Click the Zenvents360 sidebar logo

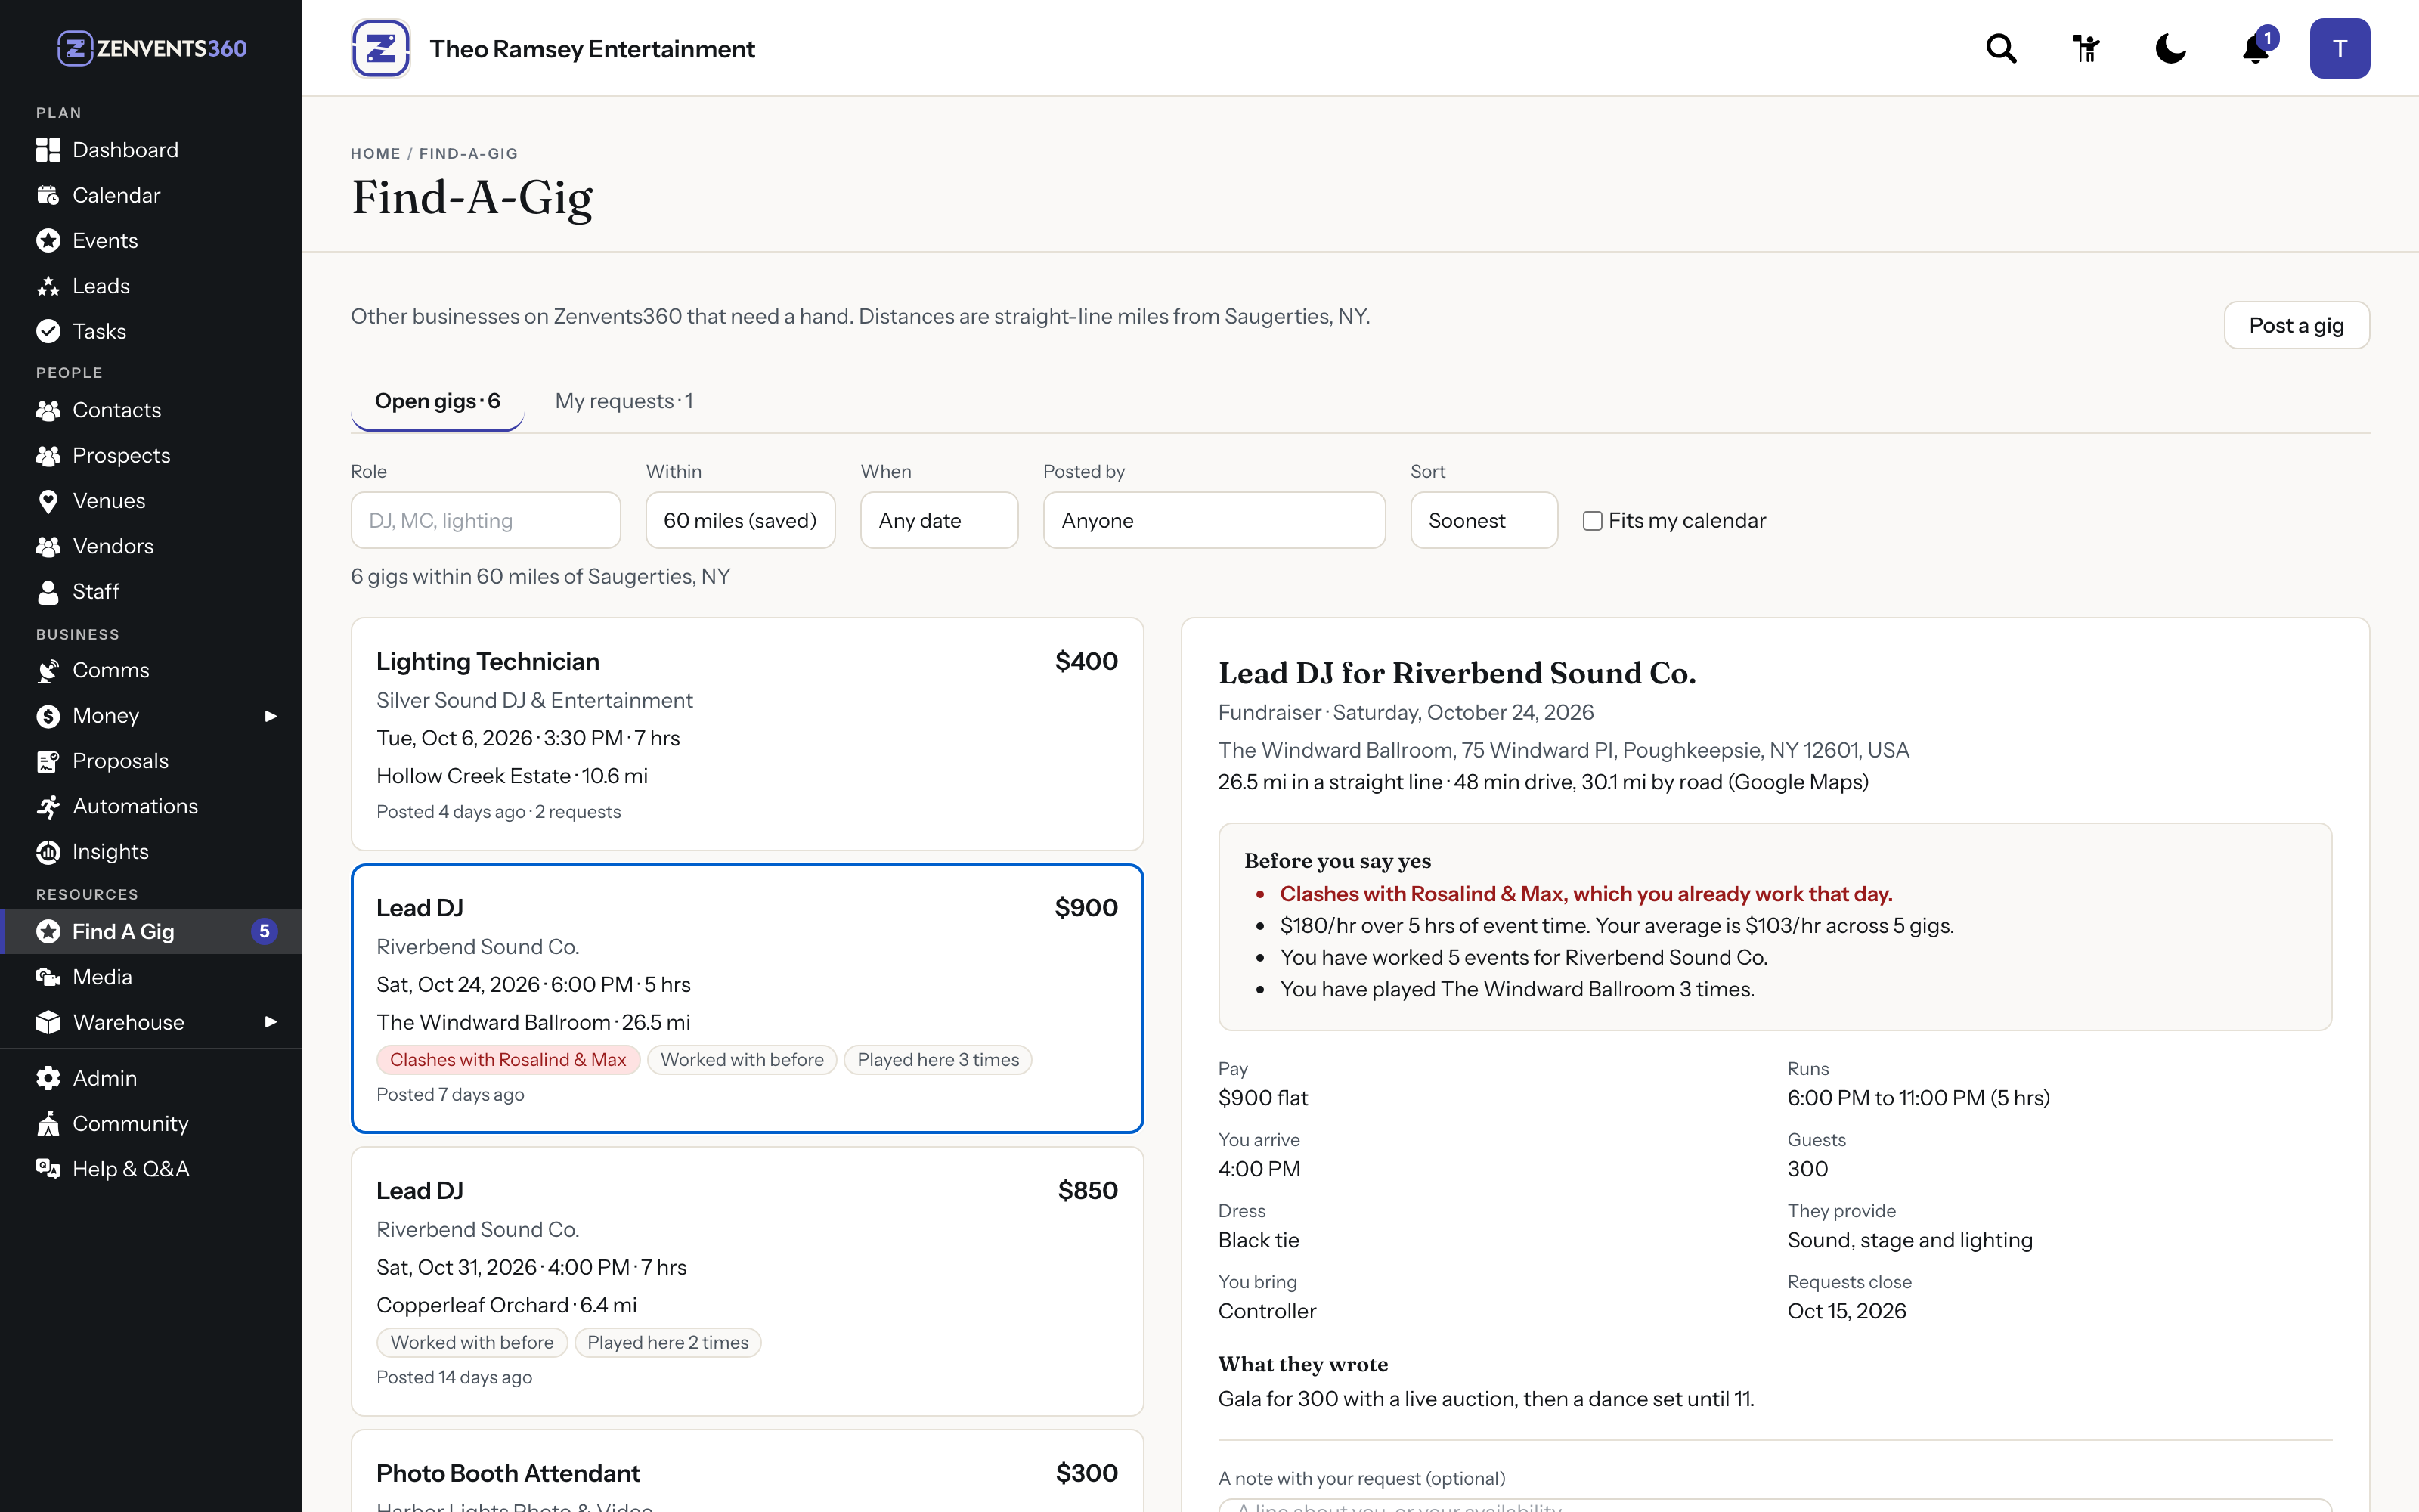coord(151,48)
